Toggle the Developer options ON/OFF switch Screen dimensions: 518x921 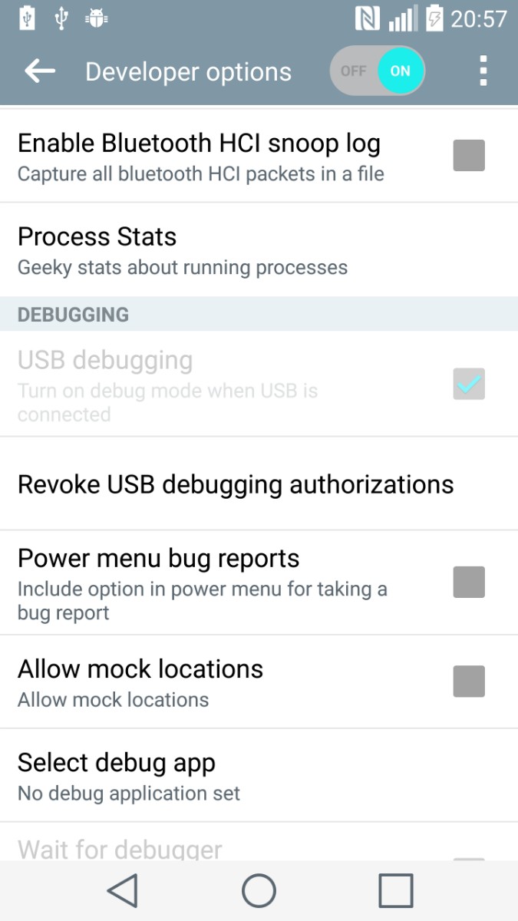378,71
